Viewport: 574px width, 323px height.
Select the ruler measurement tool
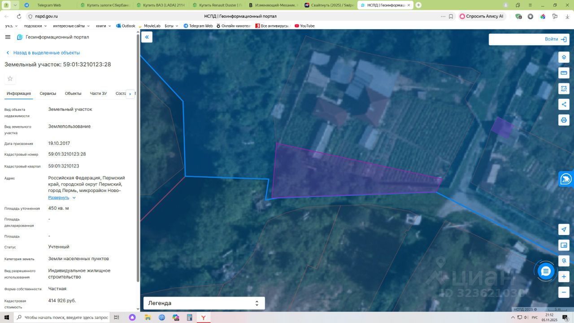click(564, 73)
